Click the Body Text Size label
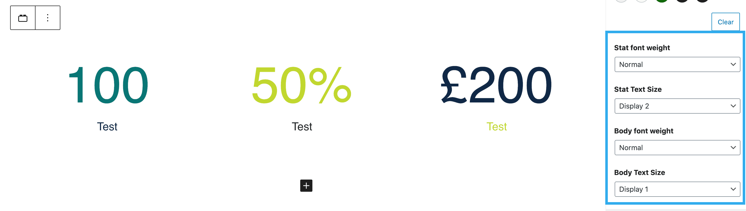This screenshot has width=746, height=211. 639,172
